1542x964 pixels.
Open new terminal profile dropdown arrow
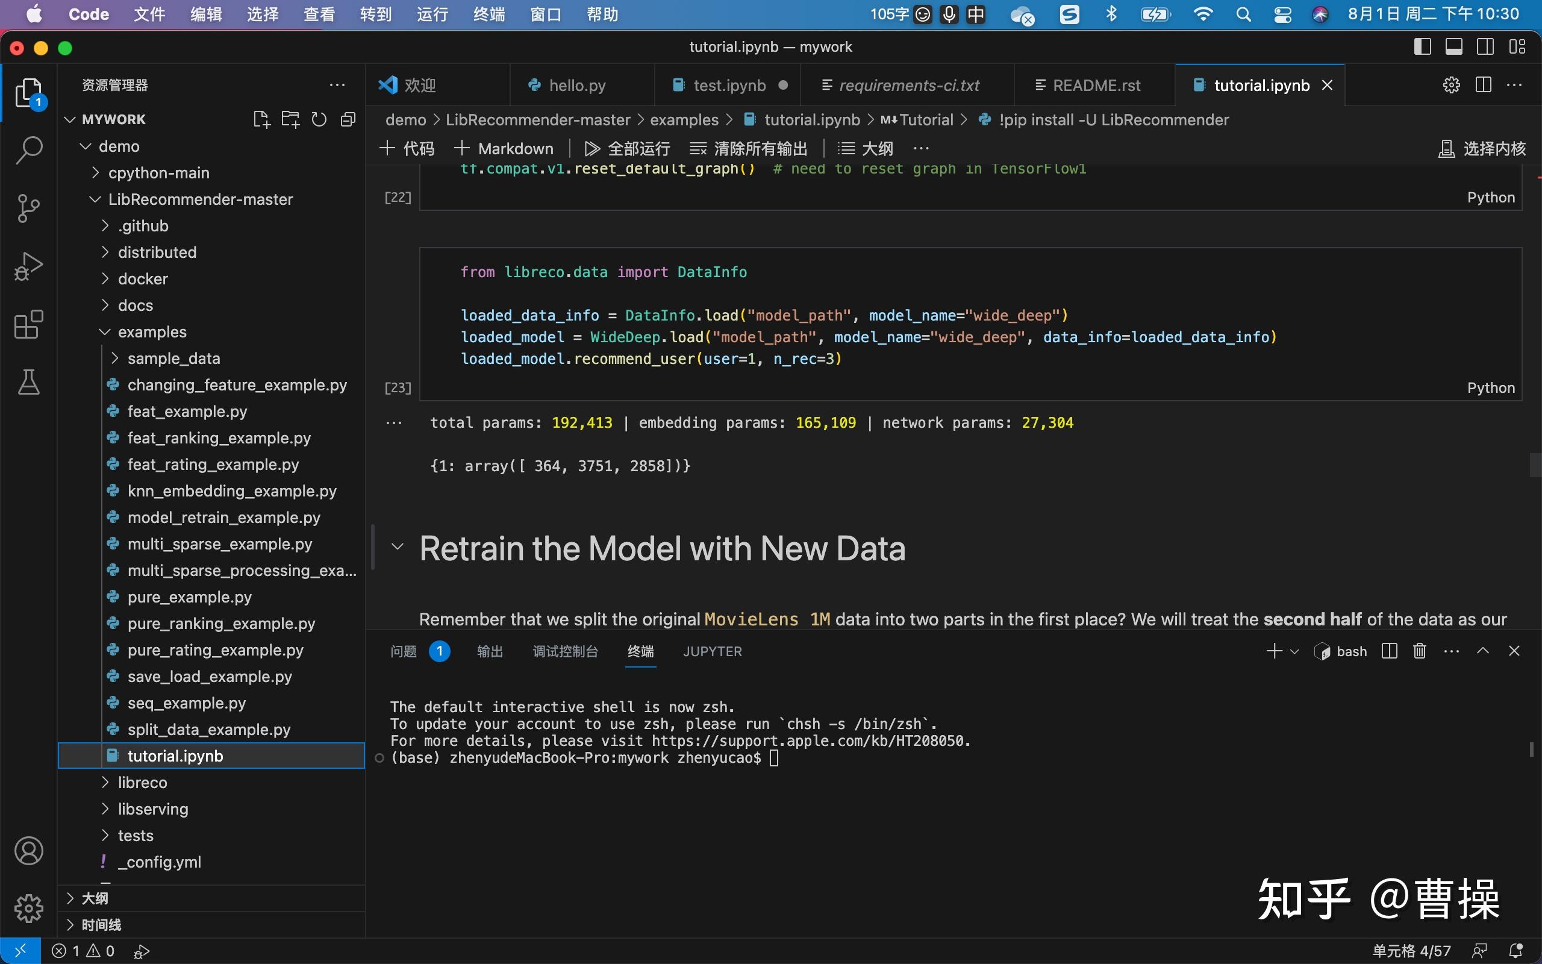1294,651
